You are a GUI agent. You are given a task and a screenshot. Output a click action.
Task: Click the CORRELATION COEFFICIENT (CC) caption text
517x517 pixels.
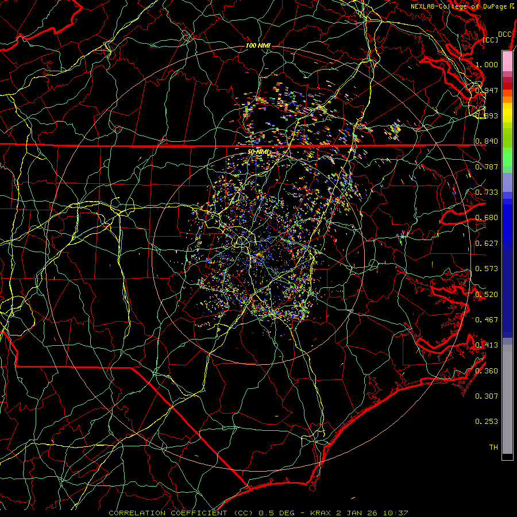182,513
